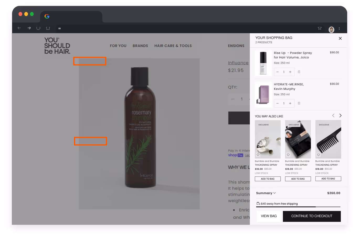This screenshot has height=239, width=359.
Task: Click '2 PRODUCTS' count text
Action: click(x=264, y=42)
